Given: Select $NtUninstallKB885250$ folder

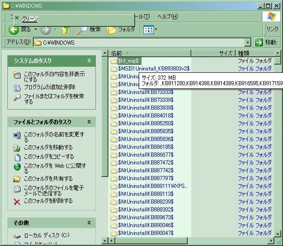Looking at the screenshot, I should (146, 123).
